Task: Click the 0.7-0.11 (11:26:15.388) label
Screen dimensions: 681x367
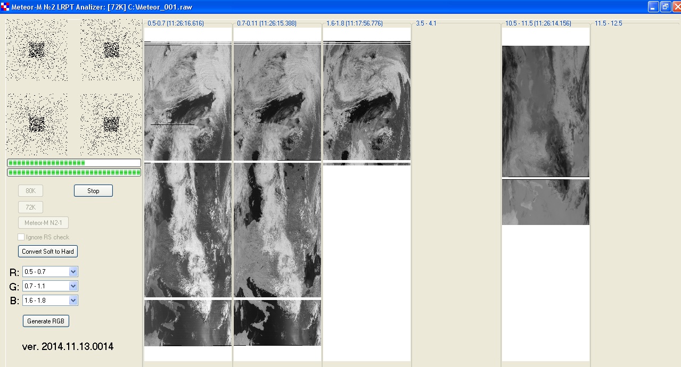Action: (x=266, y=23)
